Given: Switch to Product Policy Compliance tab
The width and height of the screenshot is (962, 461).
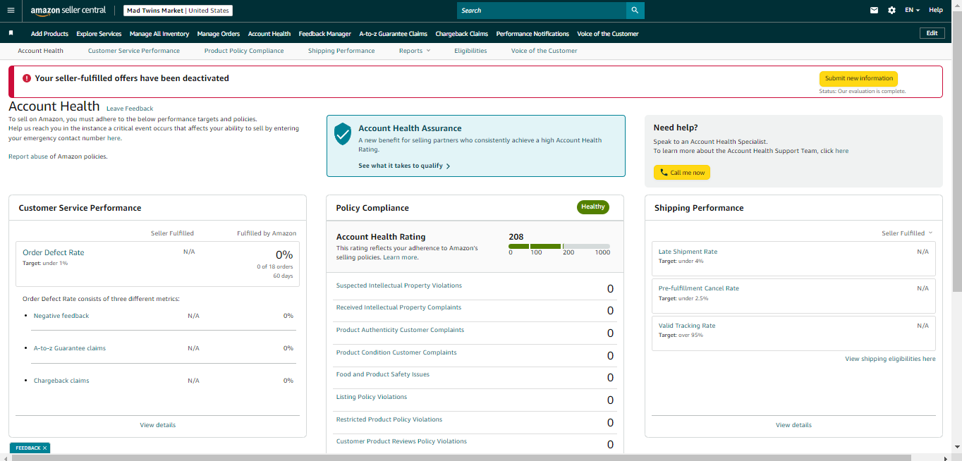Looking at the screenshot, I should click(x=244, y=51).
